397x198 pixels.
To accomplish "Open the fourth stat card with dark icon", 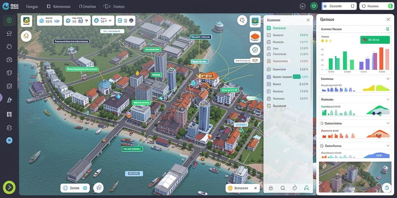I will [x=126, y=21].
